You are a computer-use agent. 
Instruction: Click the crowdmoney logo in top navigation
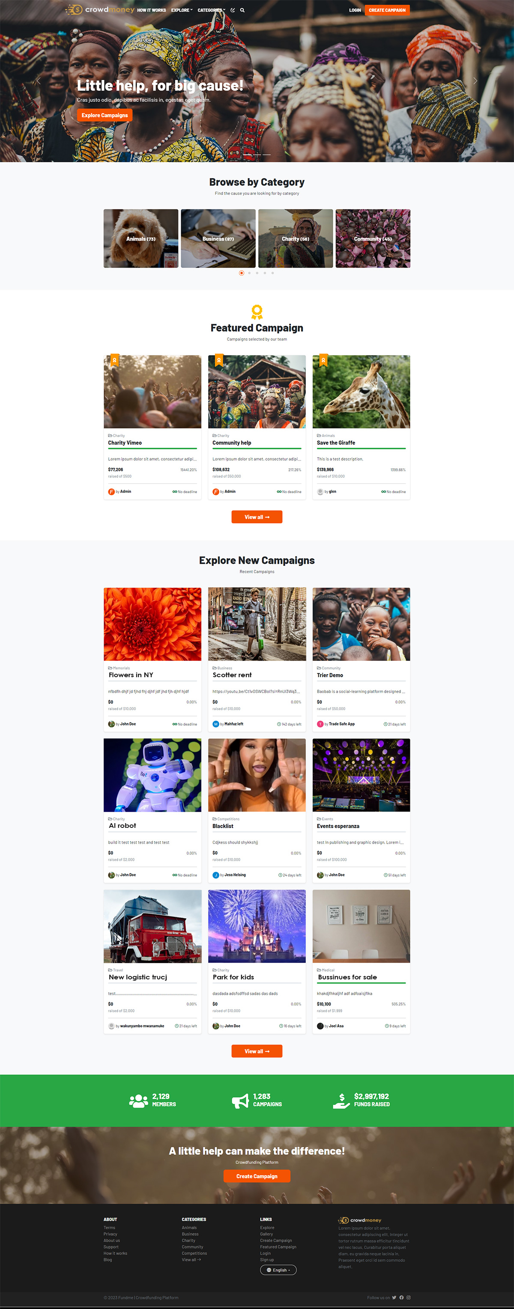100,10
